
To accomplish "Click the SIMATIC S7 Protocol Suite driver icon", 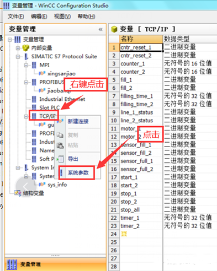I will [27, 56].
